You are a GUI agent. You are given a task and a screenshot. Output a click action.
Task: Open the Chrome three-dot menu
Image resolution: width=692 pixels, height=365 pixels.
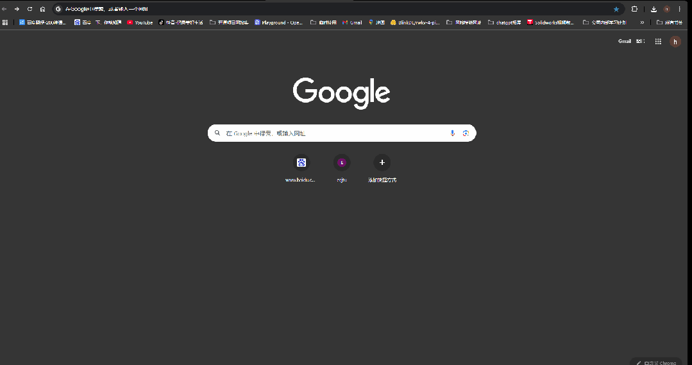[x=680, y=9]
